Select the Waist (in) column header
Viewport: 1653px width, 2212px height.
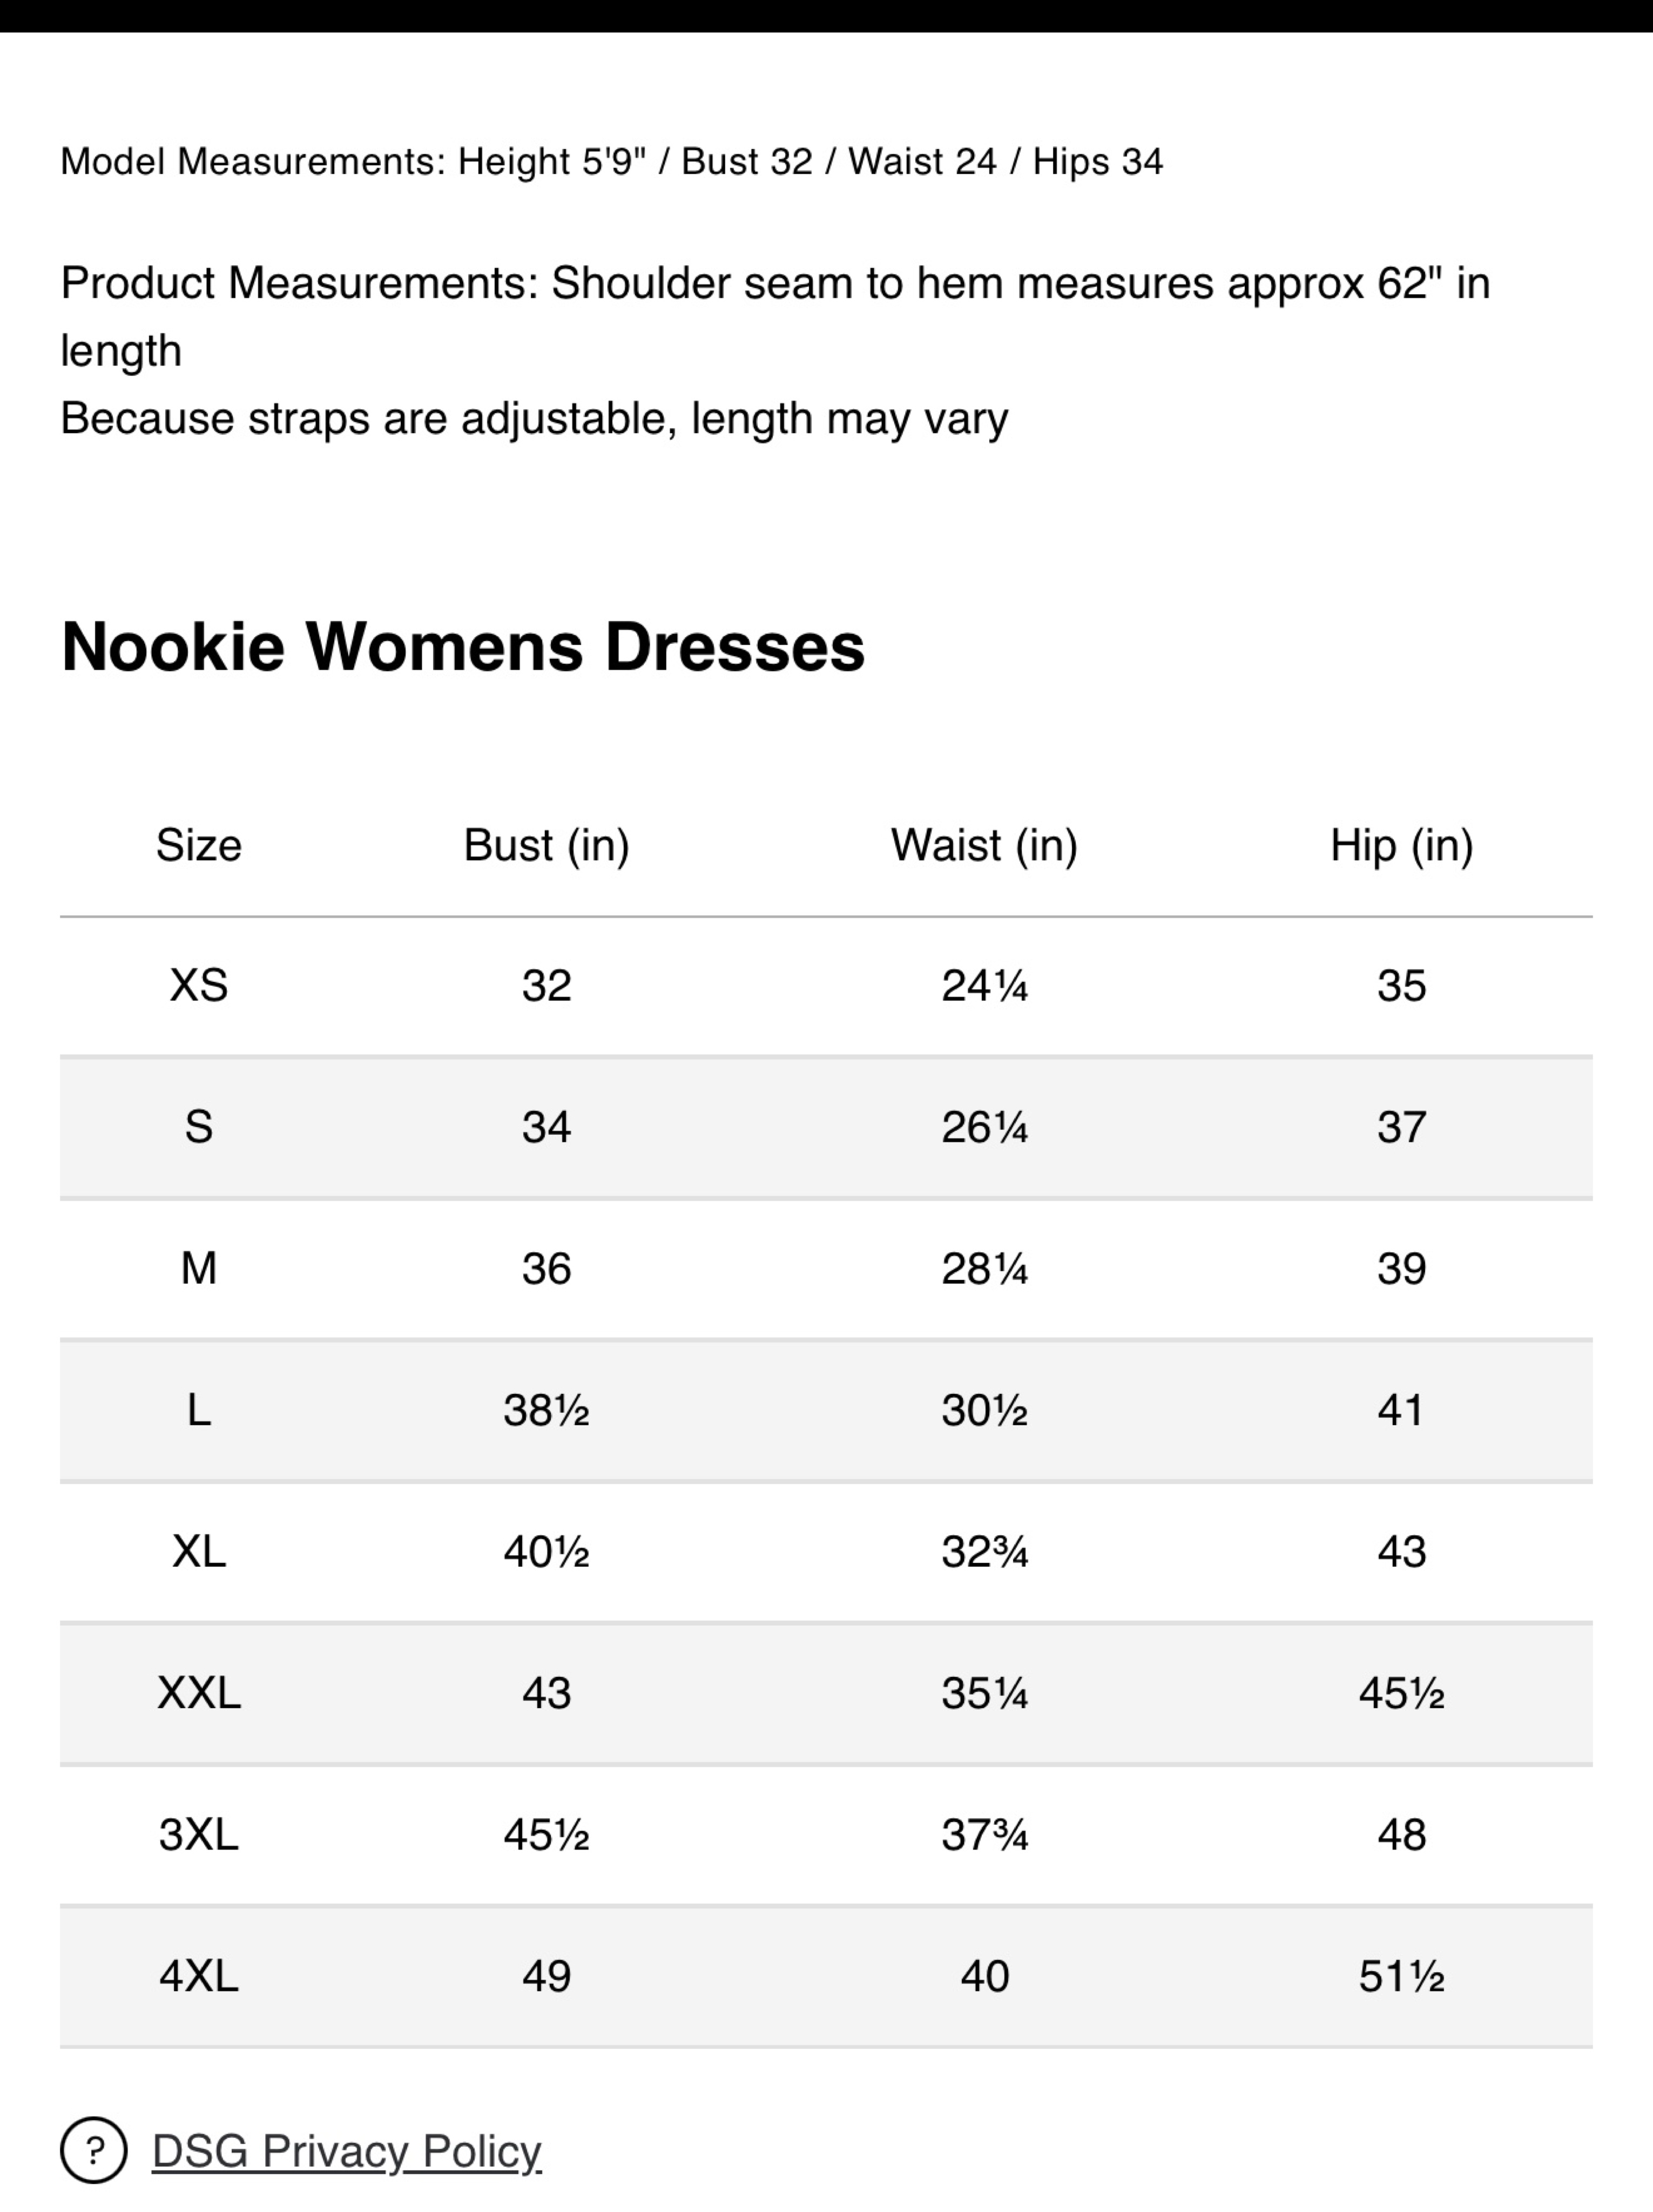[985, 846]
